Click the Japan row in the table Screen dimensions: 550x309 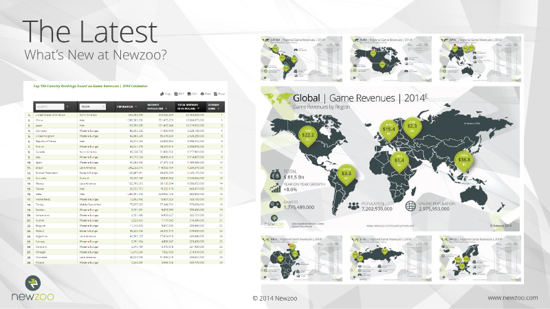point(125,126)
